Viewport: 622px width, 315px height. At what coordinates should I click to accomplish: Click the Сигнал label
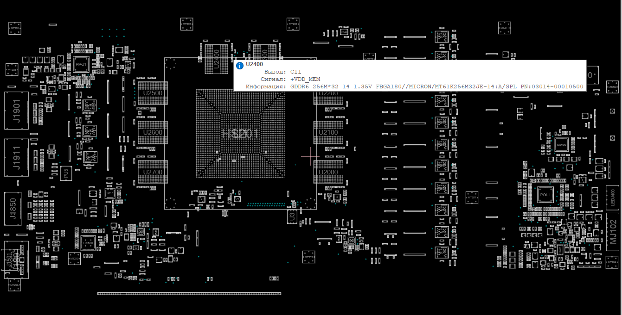tap(274, 79)
